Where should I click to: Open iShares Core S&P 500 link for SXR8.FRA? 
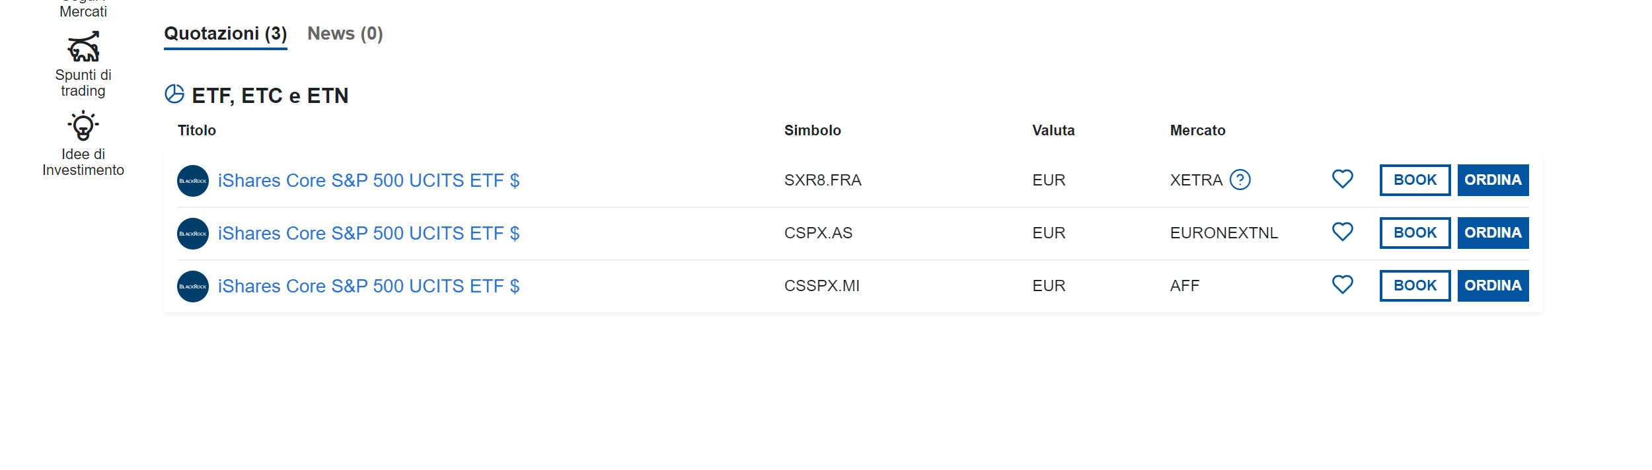[x=369, y=181]
